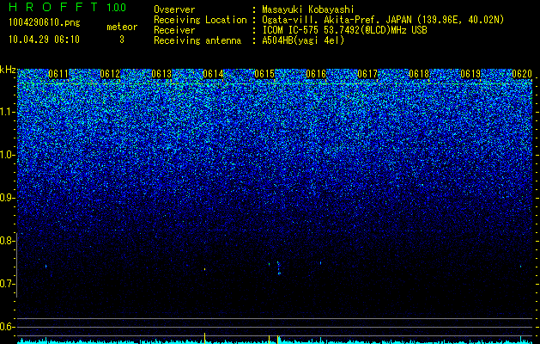Viewport: 540px width, 344px height.
Task: Click the 0616 time marker
Action: [316, 74]
